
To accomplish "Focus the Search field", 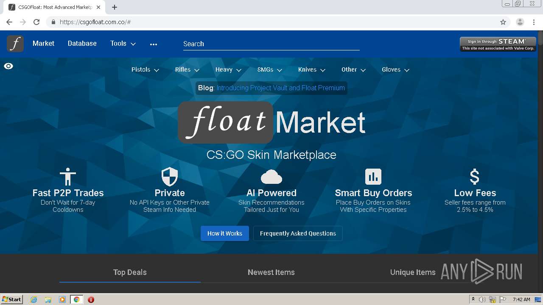I will (x=271, y=44).
